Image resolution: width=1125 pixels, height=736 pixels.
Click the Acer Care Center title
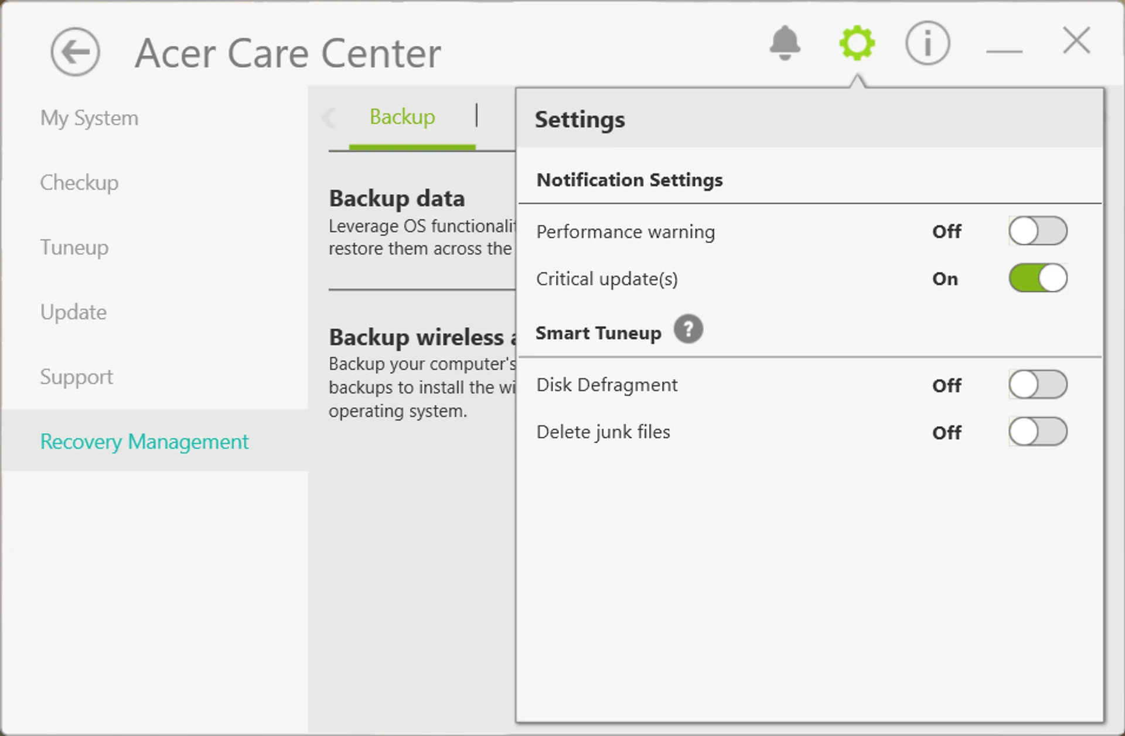(288, 53)
